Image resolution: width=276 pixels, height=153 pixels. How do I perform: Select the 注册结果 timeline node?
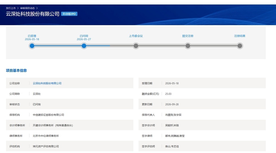[240, 46]
